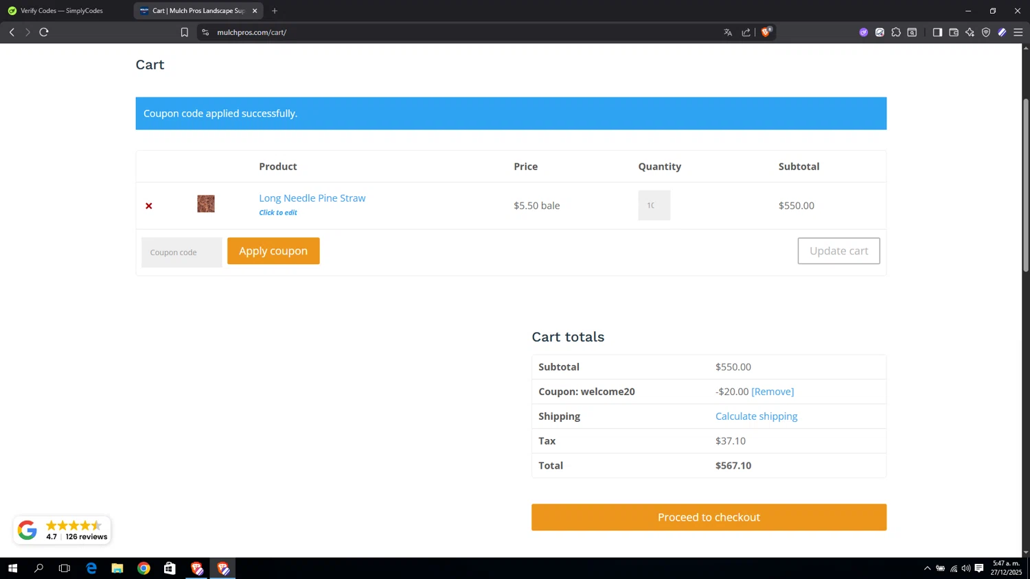Image resolution: width=1030 pixels, height=579 pixels.
Task: Click the share page icon in the address bar
Action: pyautogui.click(x=746, y=32)
